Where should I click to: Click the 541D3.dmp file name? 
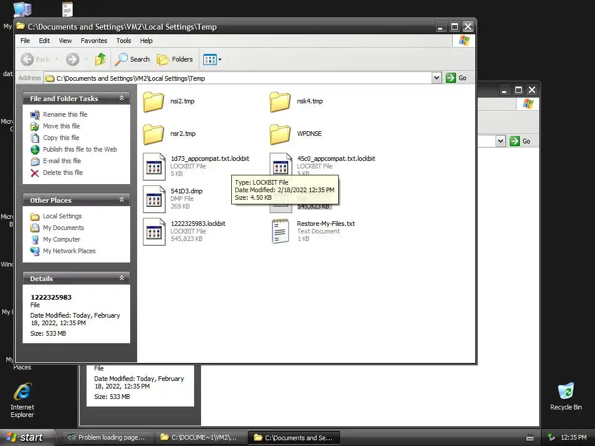(x=187, y=190)
